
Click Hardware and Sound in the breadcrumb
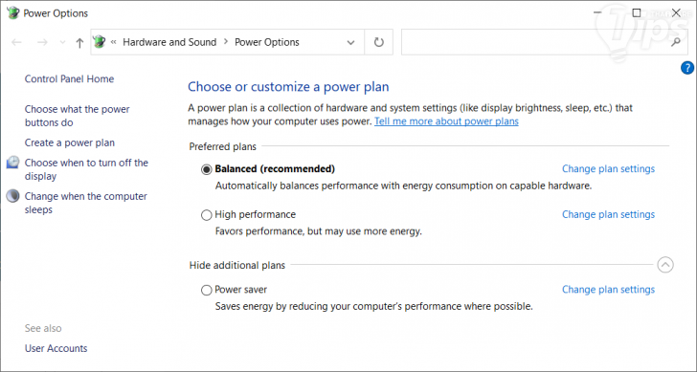point(169,42)
